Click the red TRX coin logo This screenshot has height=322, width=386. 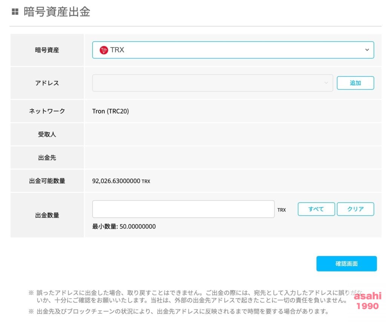(x=104, y=50)
